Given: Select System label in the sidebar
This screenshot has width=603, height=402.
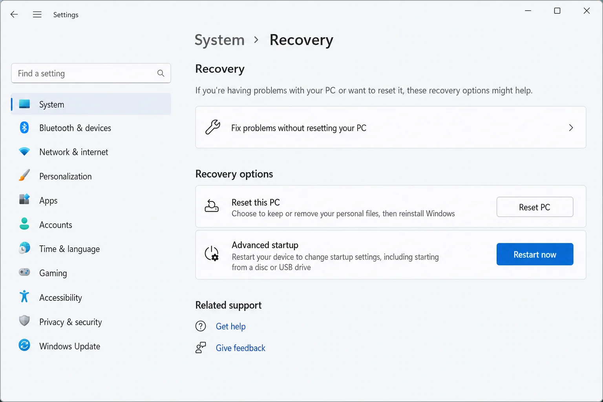Looking at the screenshot, I should click(x=51, y=104).
